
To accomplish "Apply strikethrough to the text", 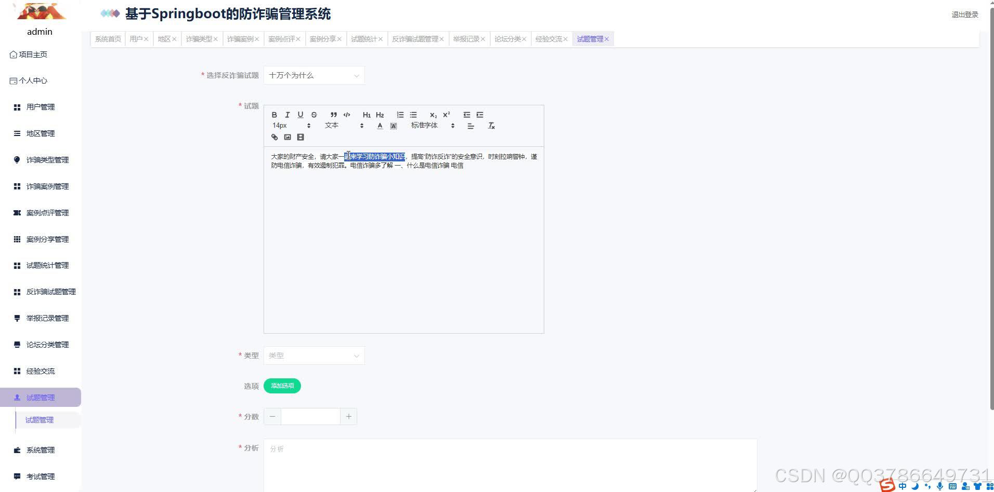I will [314, 115].
